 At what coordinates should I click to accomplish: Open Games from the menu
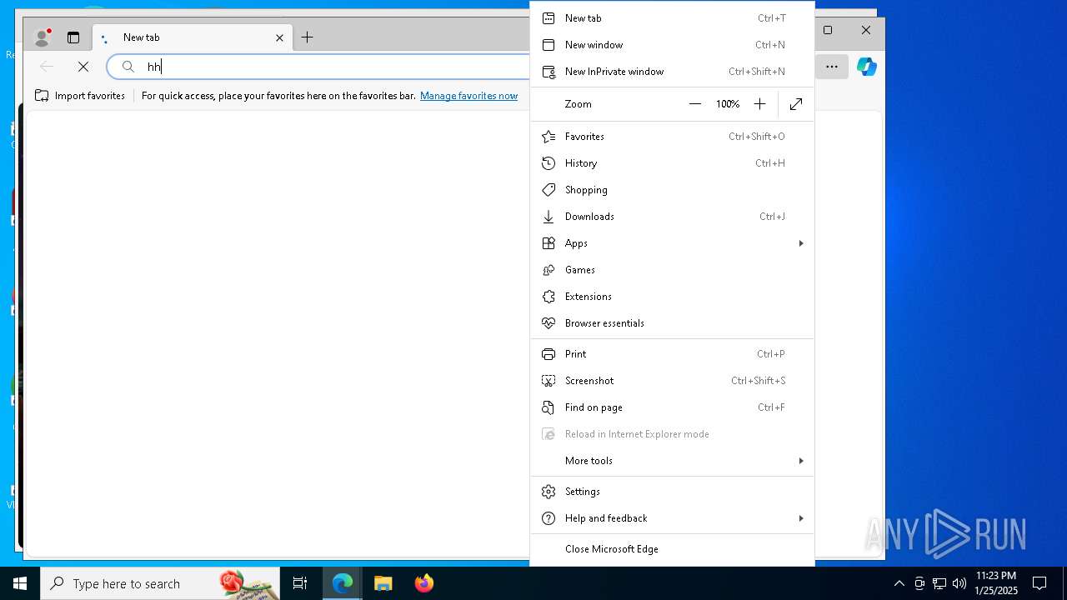672,270
